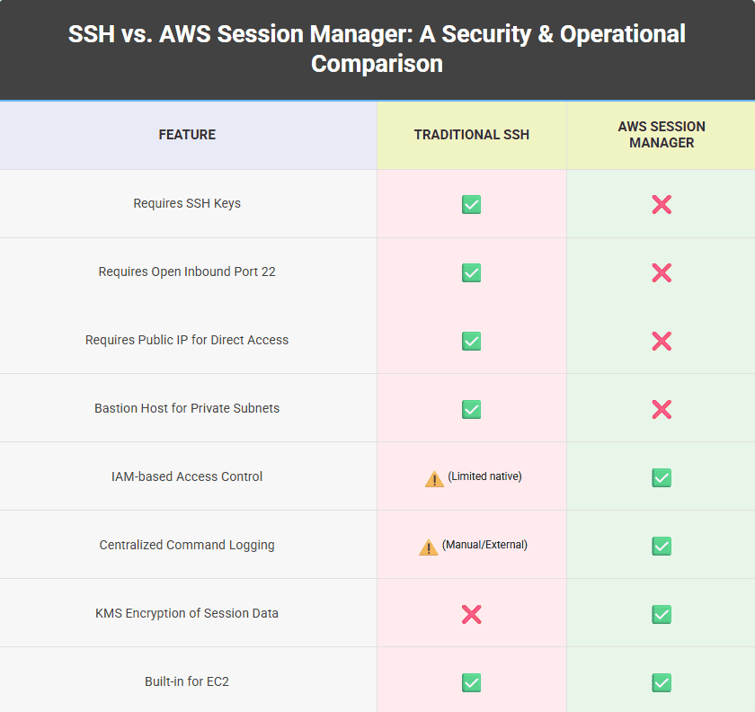The image size is (755, 712).
Task: Click the Traditional SSH checkmark for Built-in for EC2
Action: (x=471, y=683)
